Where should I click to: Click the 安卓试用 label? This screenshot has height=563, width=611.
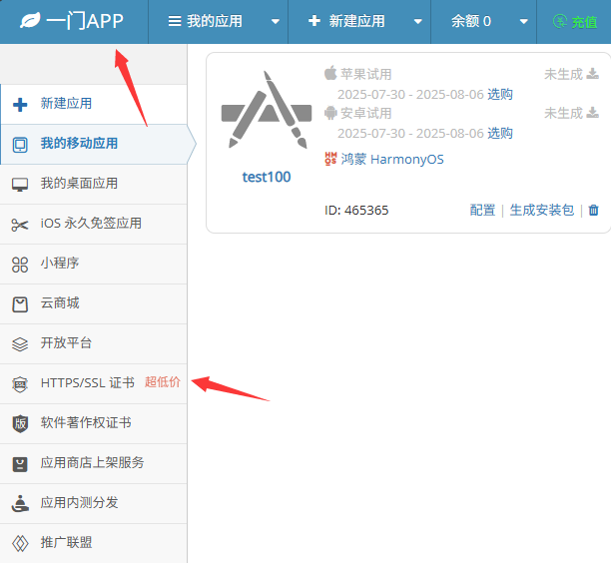click(x=365, y=114)
